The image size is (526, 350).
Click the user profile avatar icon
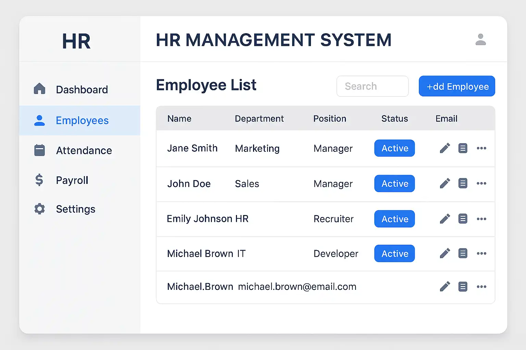[480, 40]
